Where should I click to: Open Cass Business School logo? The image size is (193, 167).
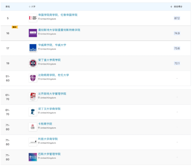tap(33, 127)
